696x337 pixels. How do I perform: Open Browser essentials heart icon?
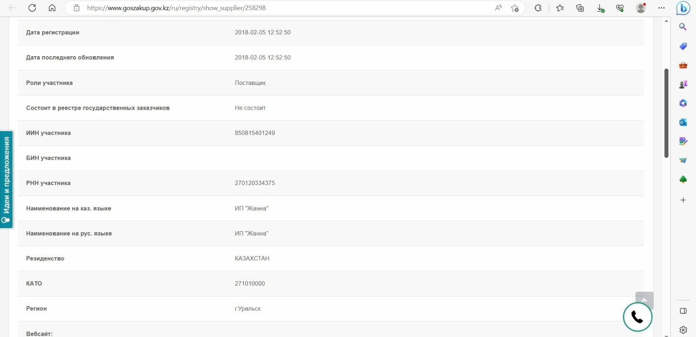click(x=620, y=8)
